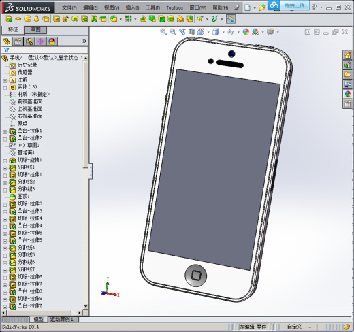Switch to the 模型 bottom tab
The height and width of the screenshot is (332, 354).
(x=38, y=319)
